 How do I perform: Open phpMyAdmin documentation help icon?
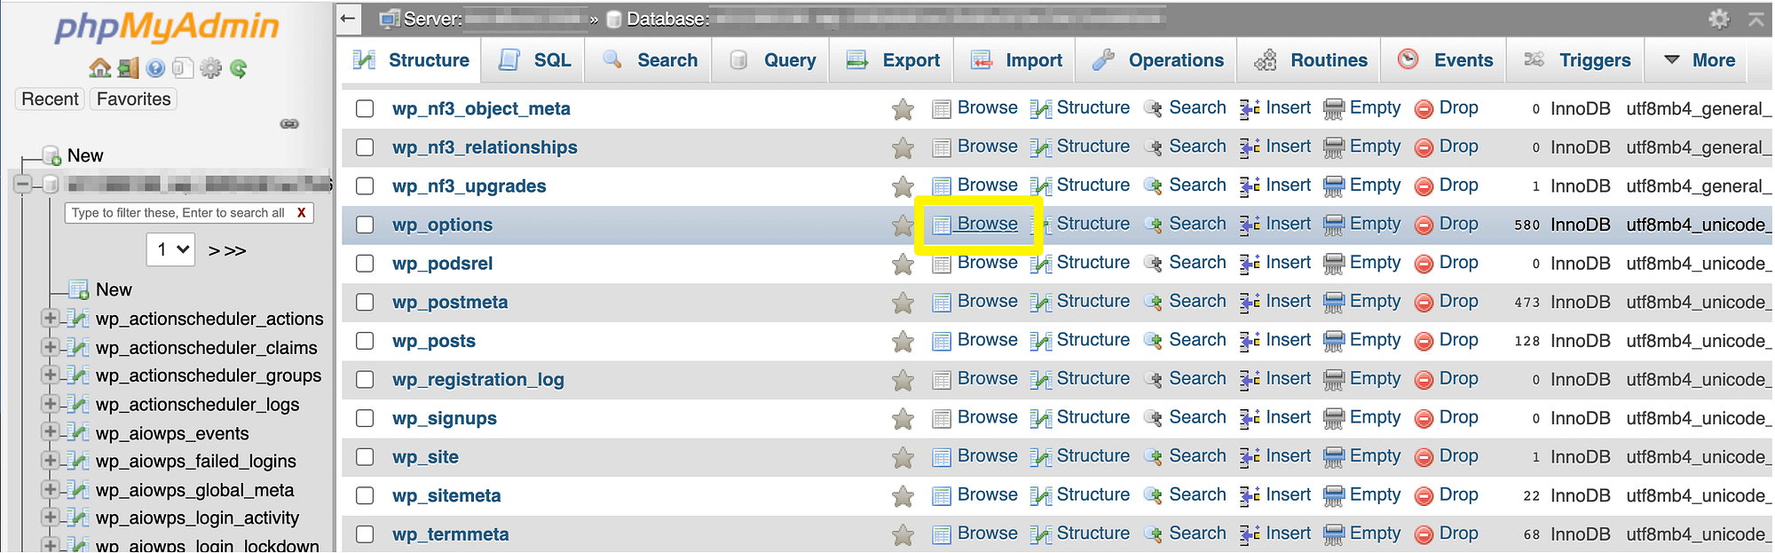(156, 68)
